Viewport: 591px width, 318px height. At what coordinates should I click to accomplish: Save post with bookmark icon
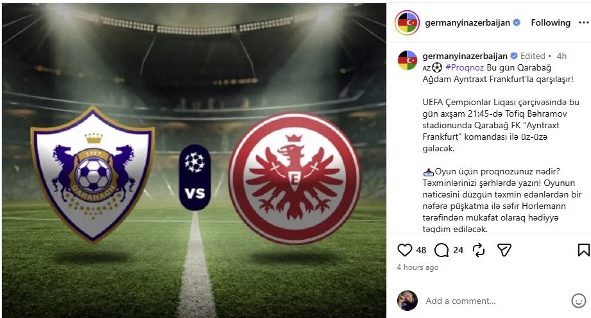[583, 250]
